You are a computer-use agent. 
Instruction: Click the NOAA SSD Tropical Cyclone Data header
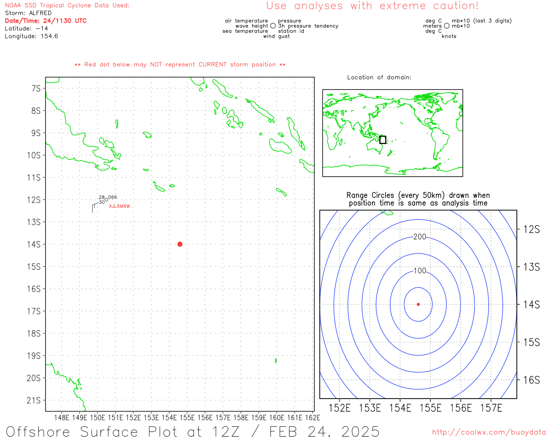pos(67,6)
